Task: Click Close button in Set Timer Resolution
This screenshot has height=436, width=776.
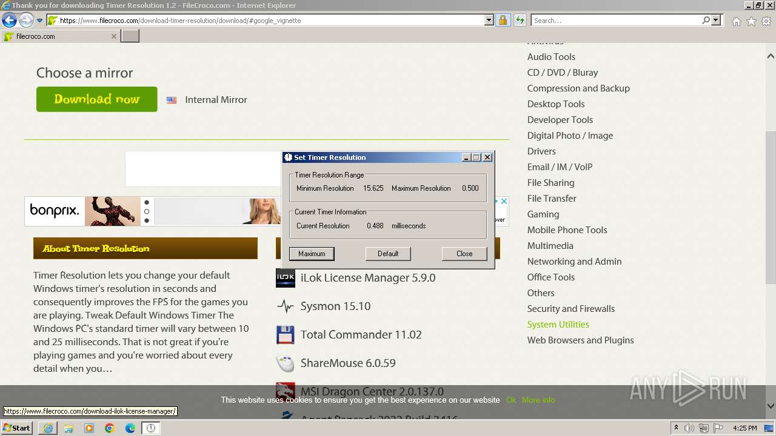Action: point(464,254)
